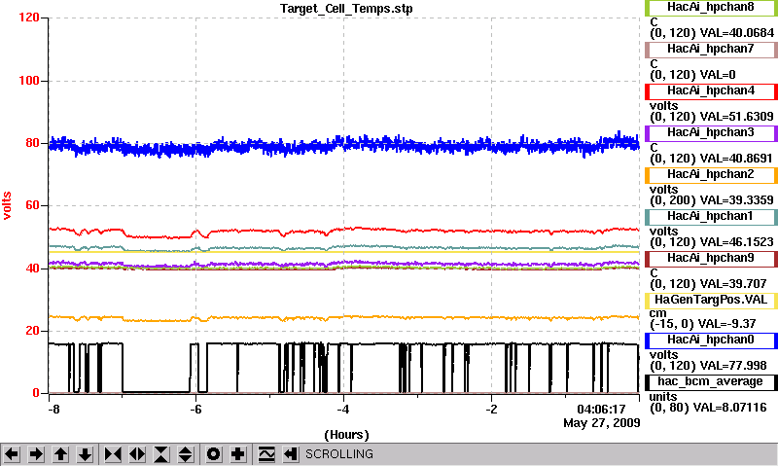The height and width of the screenshot is (466, 778).
Task: Click the value text VAL=39.707
Action: point(733,284)
